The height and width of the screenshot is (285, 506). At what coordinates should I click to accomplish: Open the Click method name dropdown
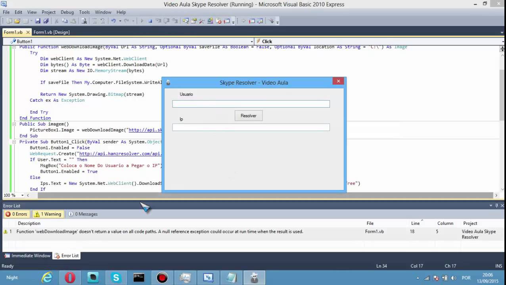click(x=503, y=41)
